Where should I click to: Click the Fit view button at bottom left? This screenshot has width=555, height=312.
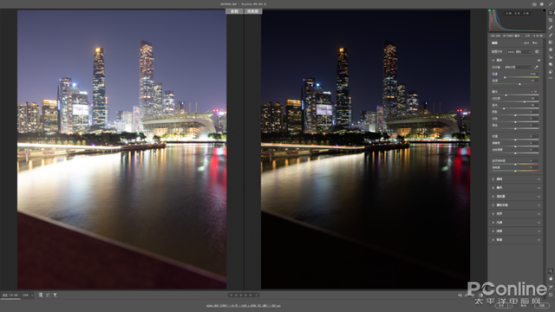click(x=10, y=295)
